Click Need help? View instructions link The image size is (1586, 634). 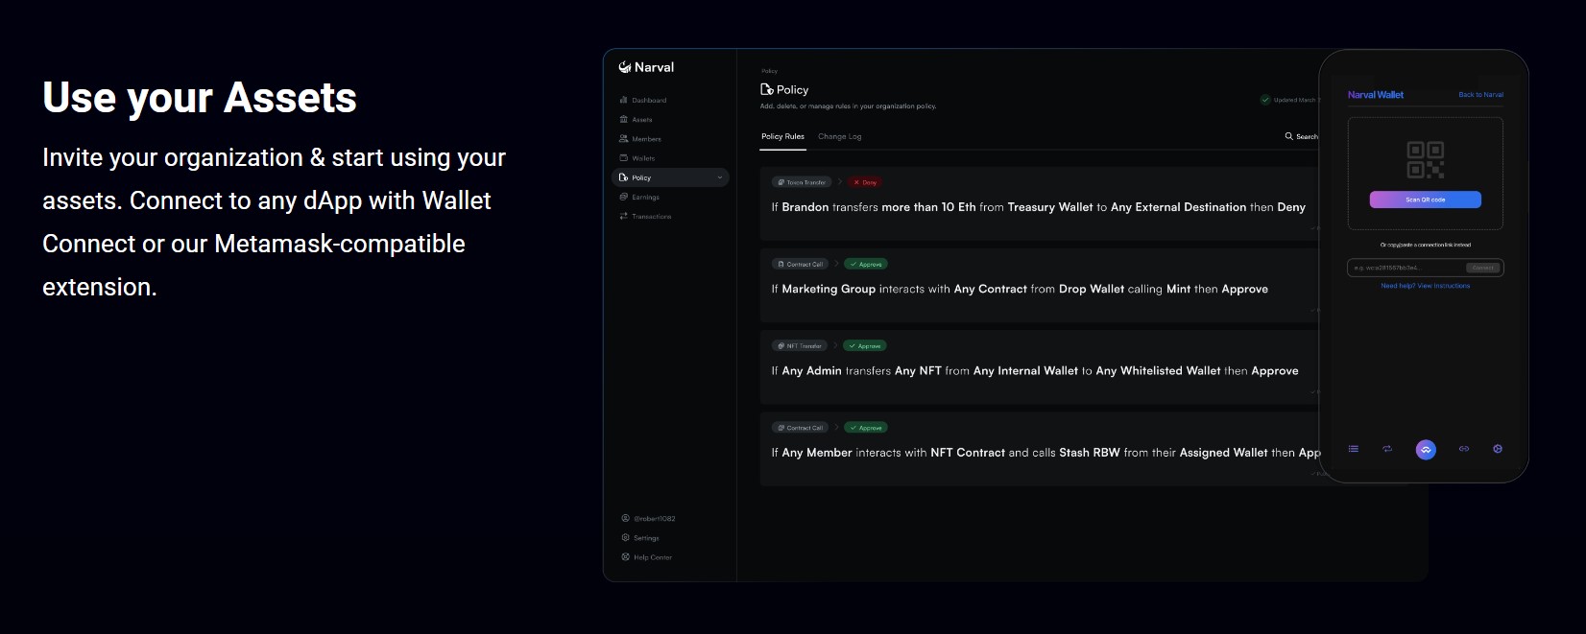(1425, 286)
